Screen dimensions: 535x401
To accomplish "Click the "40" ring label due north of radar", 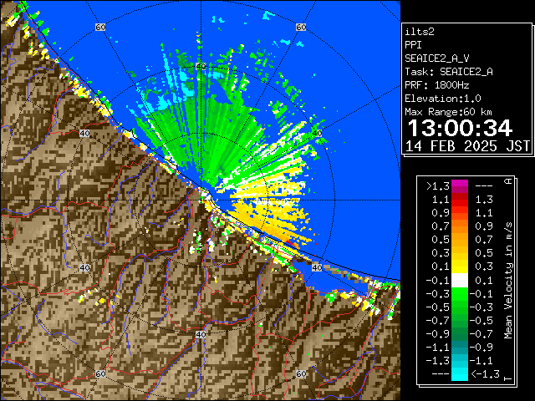I will tap(201, 66).
